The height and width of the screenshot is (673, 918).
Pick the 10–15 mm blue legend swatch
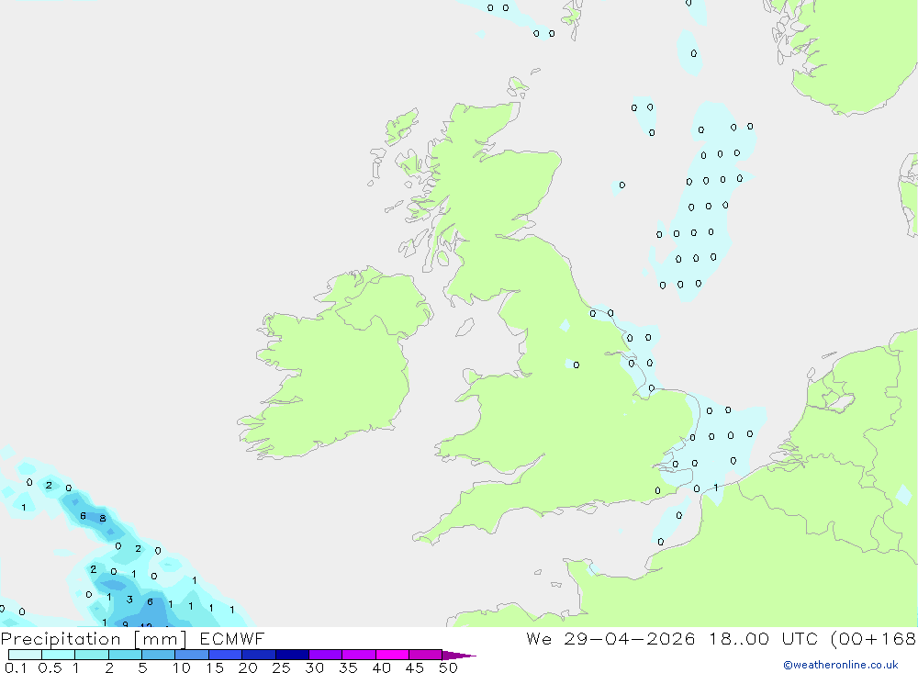192,655
